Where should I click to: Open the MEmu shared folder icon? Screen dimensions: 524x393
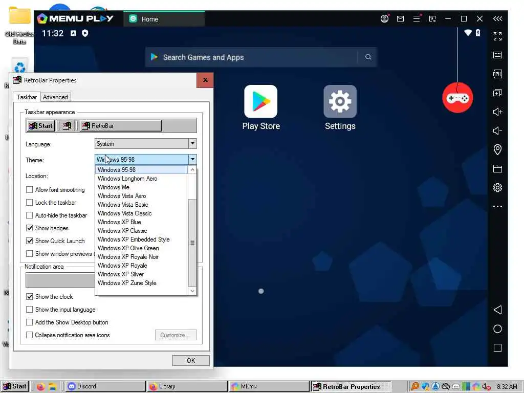(497, 168)
